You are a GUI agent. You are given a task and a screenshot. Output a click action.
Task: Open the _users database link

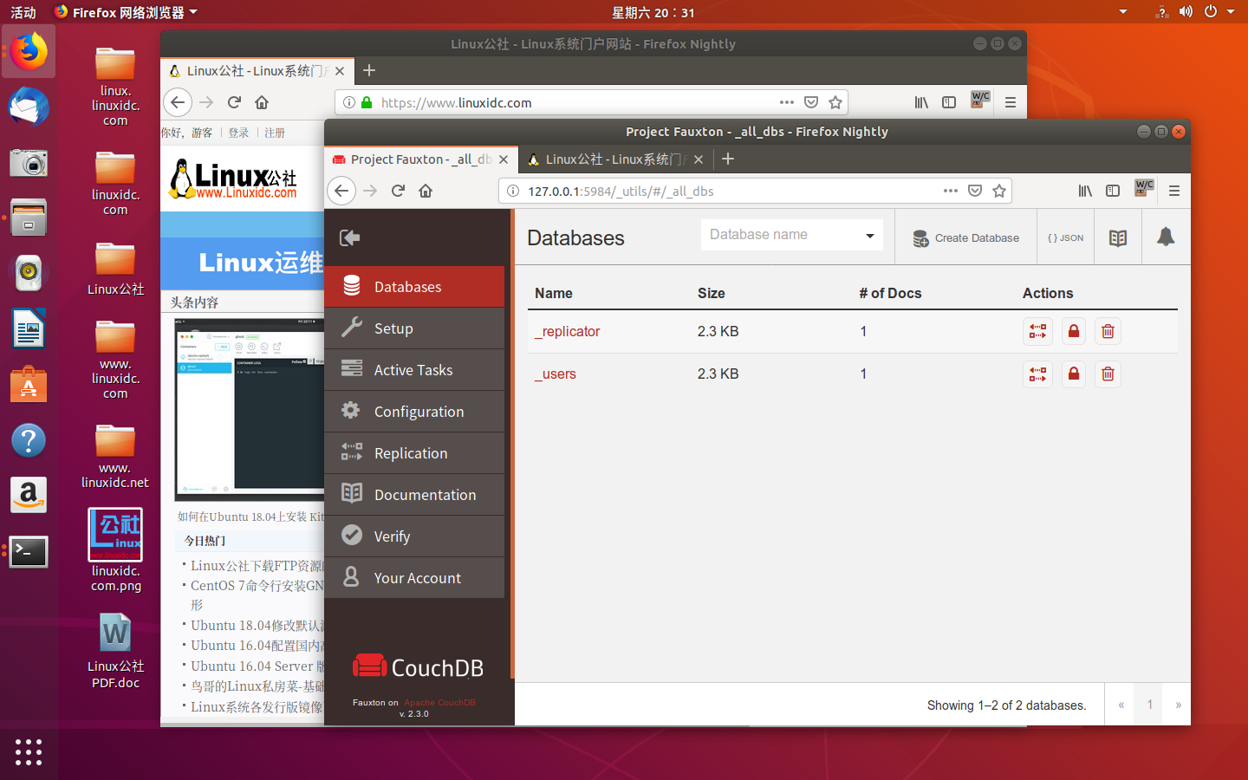[555, 374]
